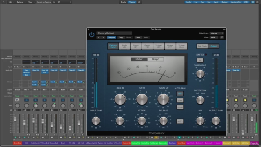Viewport: 261px width, 147px height.
Task: Mute the Vocal Bus channel
Action: tap(179, 138)
